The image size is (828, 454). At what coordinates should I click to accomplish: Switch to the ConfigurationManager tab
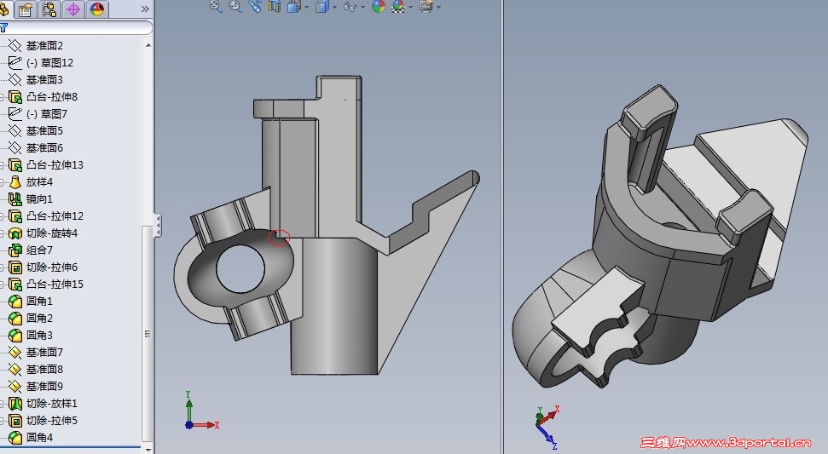tap(49, 9)
